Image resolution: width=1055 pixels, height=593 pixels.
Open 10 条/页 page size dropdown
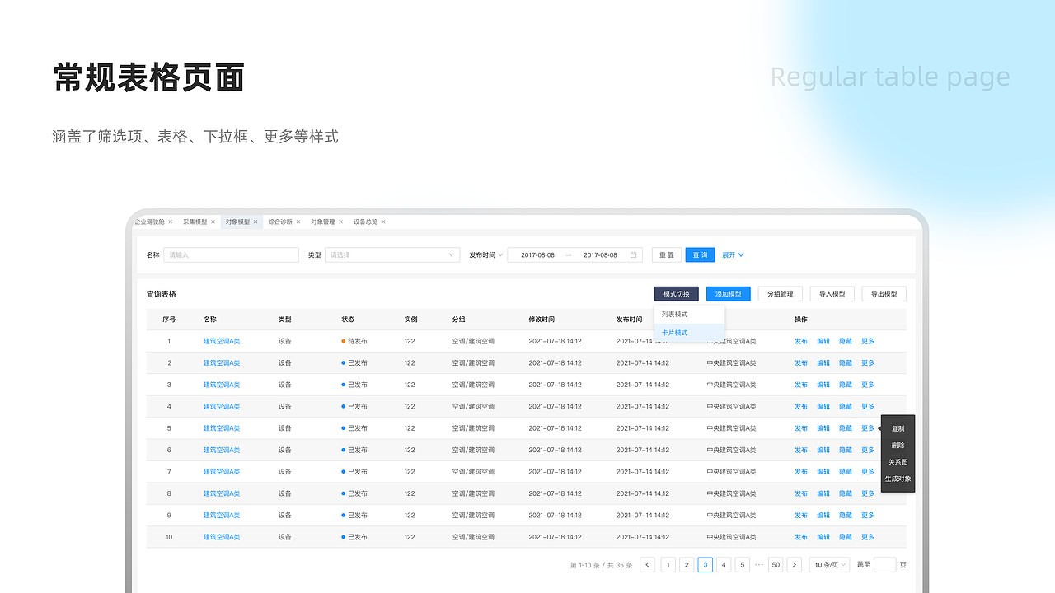coord(829,565)
